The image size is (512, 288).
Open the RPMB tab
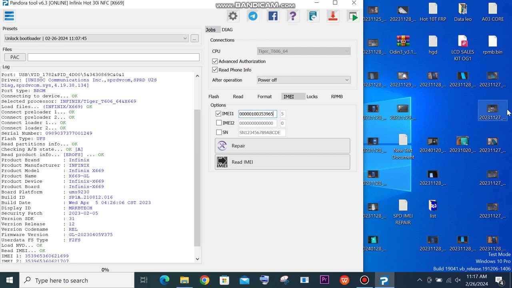[337, 96]
